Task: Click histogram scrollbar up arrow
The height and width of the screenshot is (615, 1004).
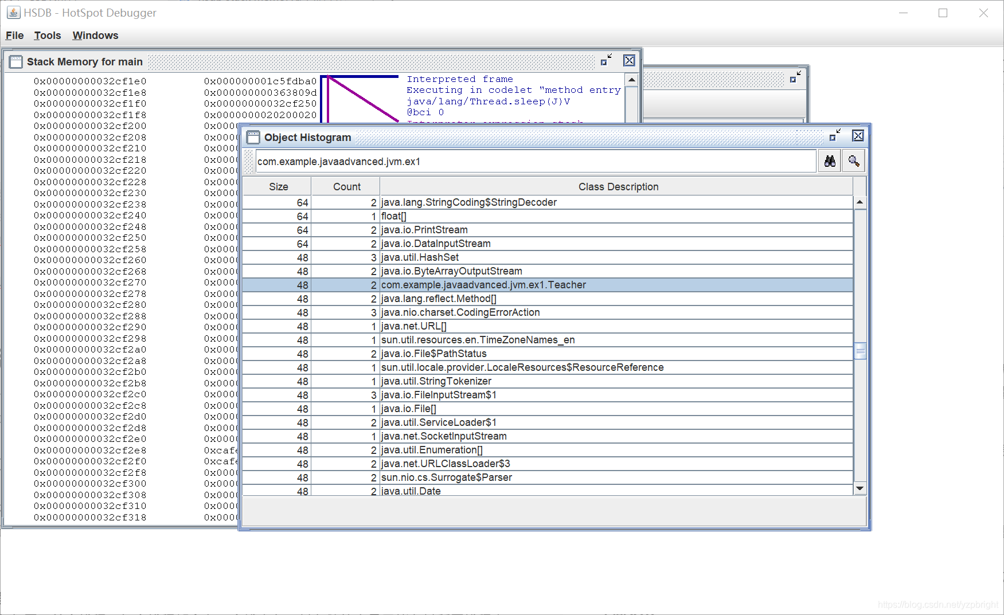Action: click(860, 202)
